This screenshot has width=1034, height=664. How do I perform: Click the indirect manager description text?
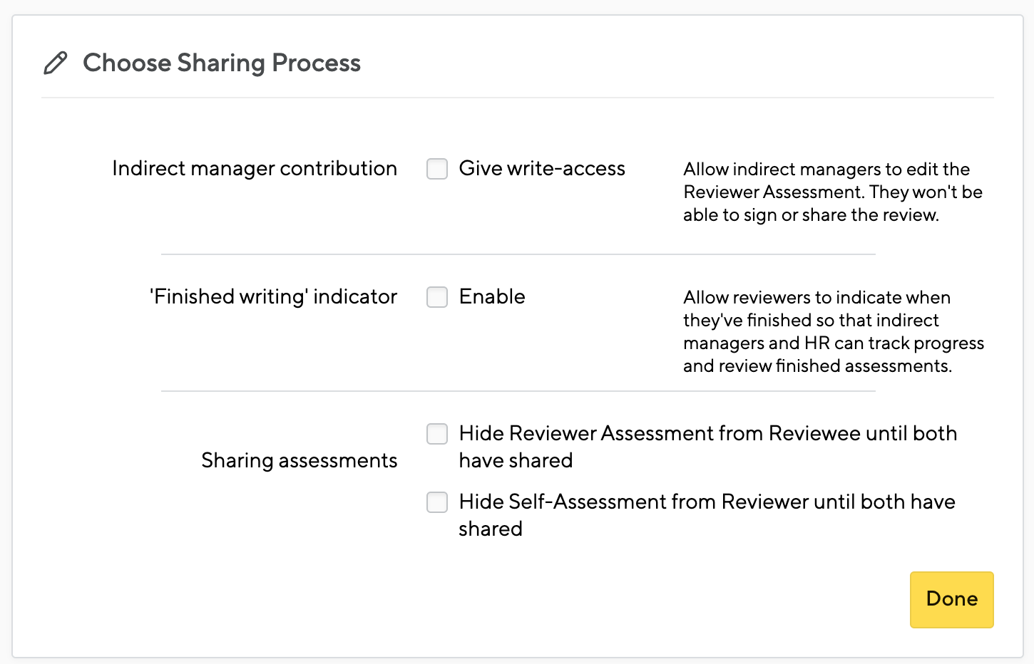click(832, 192)
